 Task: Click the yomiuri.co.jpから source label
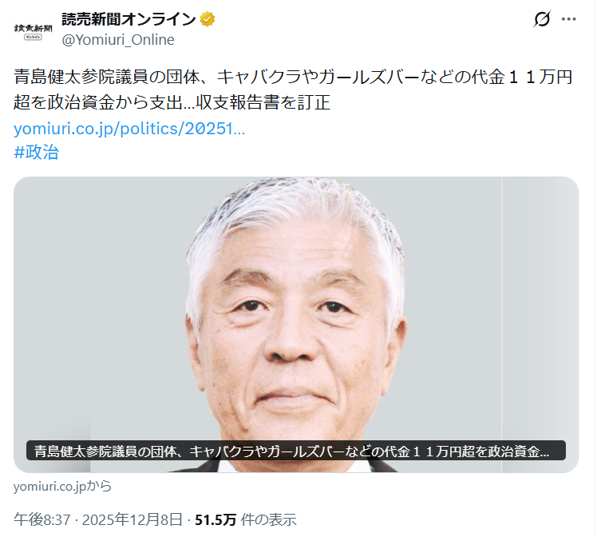(62, 487)
